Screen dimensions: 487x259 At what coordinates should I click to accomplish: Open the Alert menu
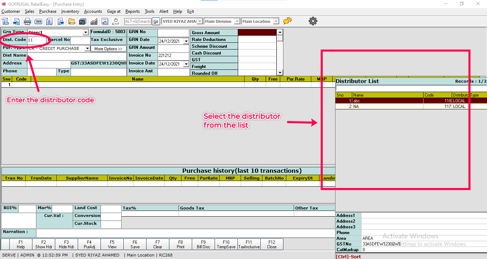pyautogui.click(x=164, y=11)
